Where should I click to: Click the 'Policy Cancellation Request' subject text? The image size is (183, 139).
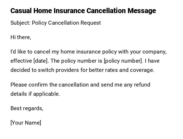(66, 23)
